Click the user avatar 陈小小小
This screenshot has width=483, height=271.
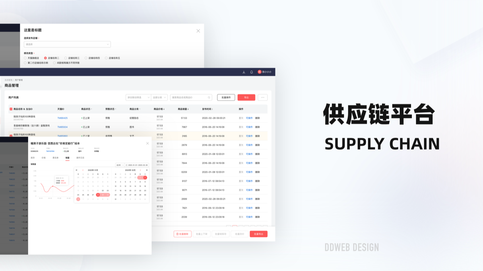(x=260, y=72)
